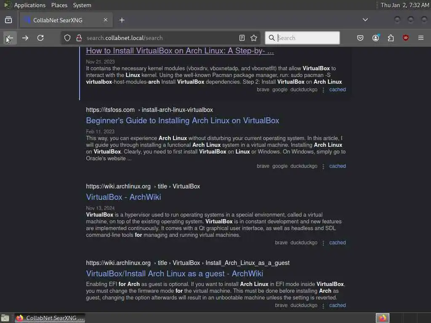Expand more options dots for Install as guest result
Image resolution: width=431 pixels, height=323 pixels.
pyautogui.click(x=323, y=306)
